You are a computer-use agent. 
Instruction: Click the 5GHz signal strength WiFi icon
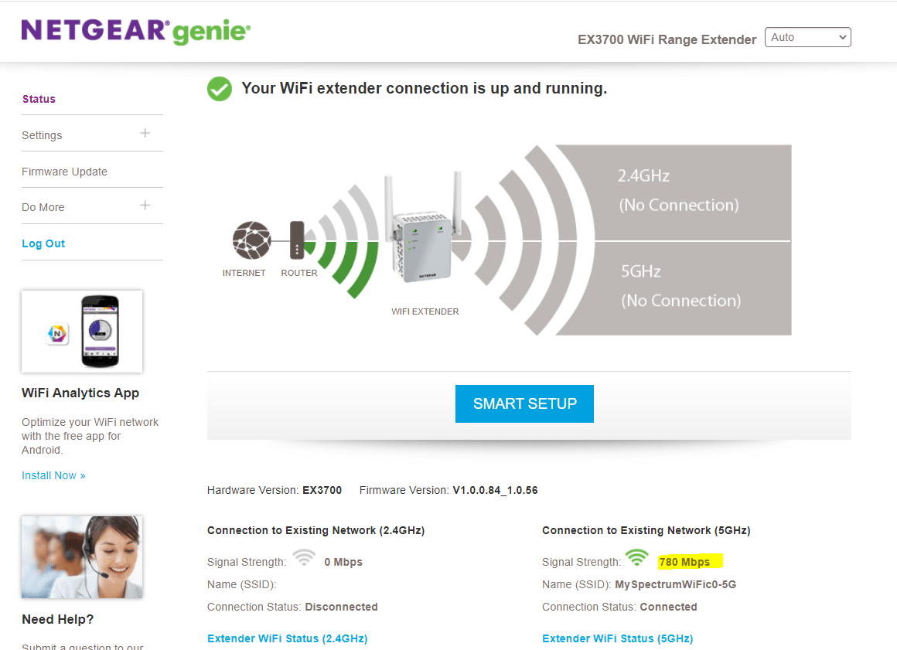click(636, 556)
